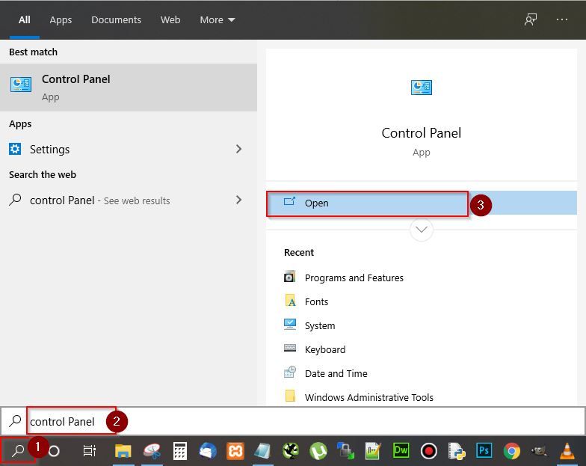Open recent item Keyboard
This screenshot has height=466, width=586.
coord(324,350)
